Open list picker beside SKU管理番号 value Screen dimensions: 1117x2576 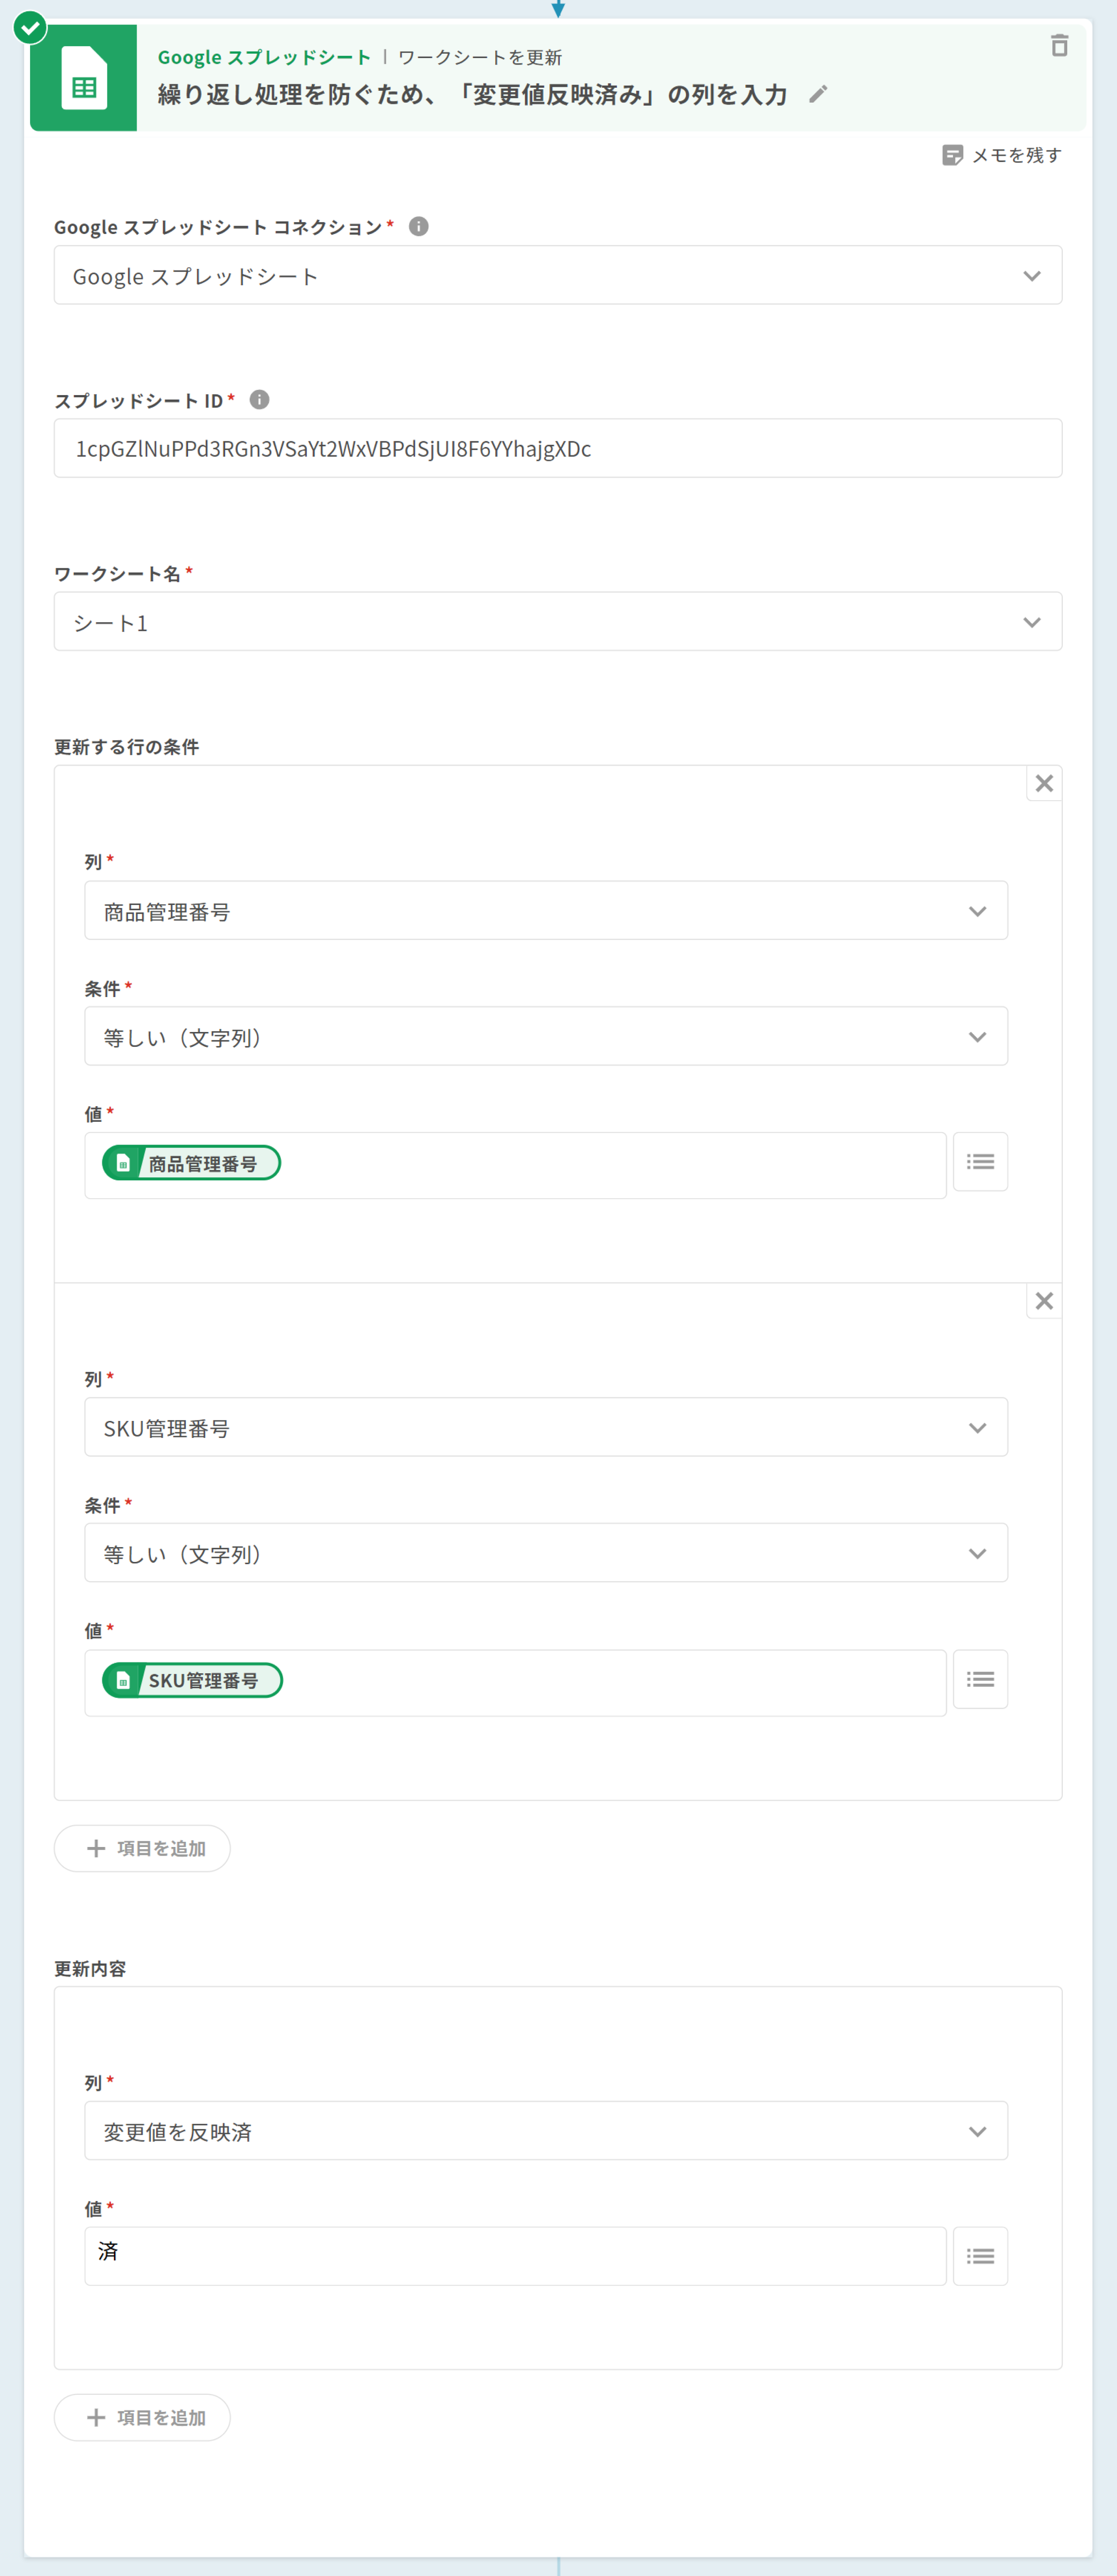pyautogui.click(x=979, y=1679)
